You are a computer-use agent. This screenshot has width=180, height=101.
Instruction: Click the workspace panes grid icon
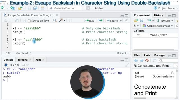(x=88, y=8)
